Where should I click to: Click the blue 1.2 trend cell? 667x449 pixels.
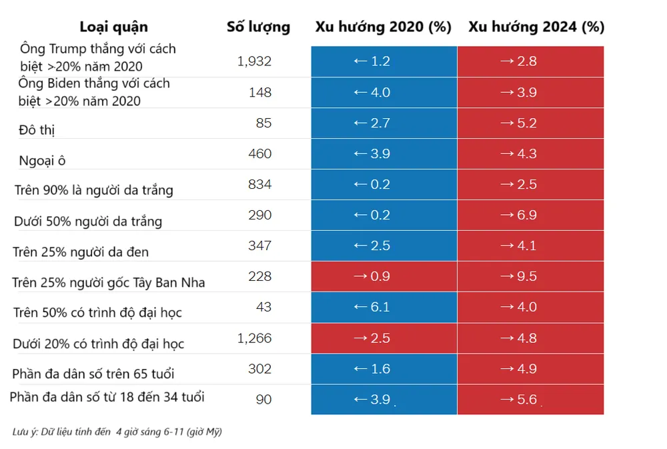(384, 61)
